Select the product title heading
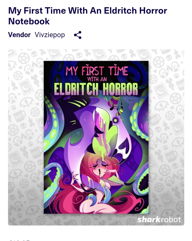The width and height of the screenshot is (192, 241). click(x=88, y=16)
